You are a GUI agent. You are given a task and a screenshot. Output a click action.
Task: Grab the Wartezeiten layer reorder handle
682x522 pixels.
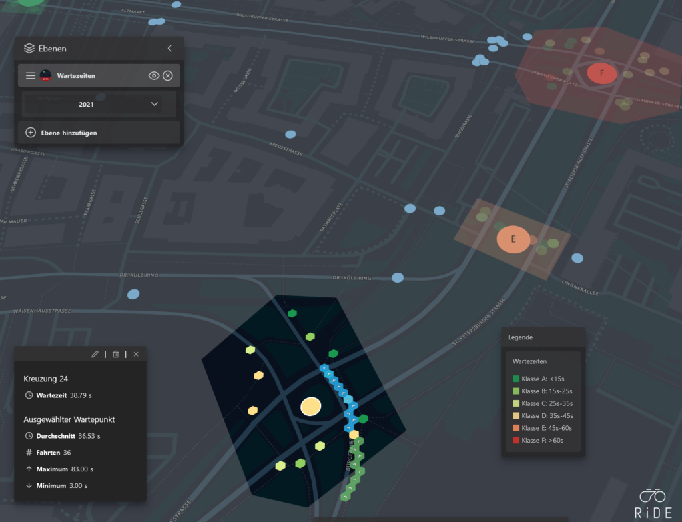[31, 76]
